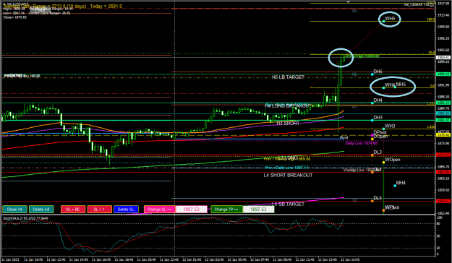Screen dimensions: 452x263
Task: Click the pink Change SL >> button
Action: coord(159,210)
